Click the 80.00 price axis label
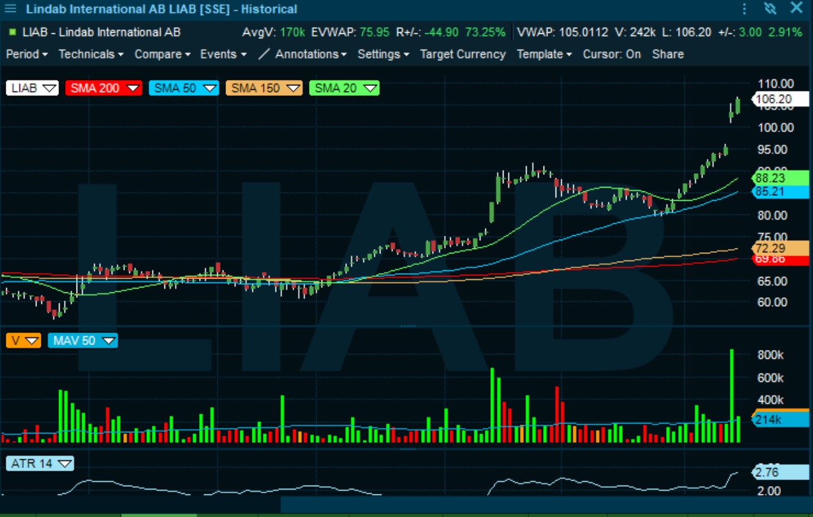This screenshot has width=813, height=517. [773, 215]
